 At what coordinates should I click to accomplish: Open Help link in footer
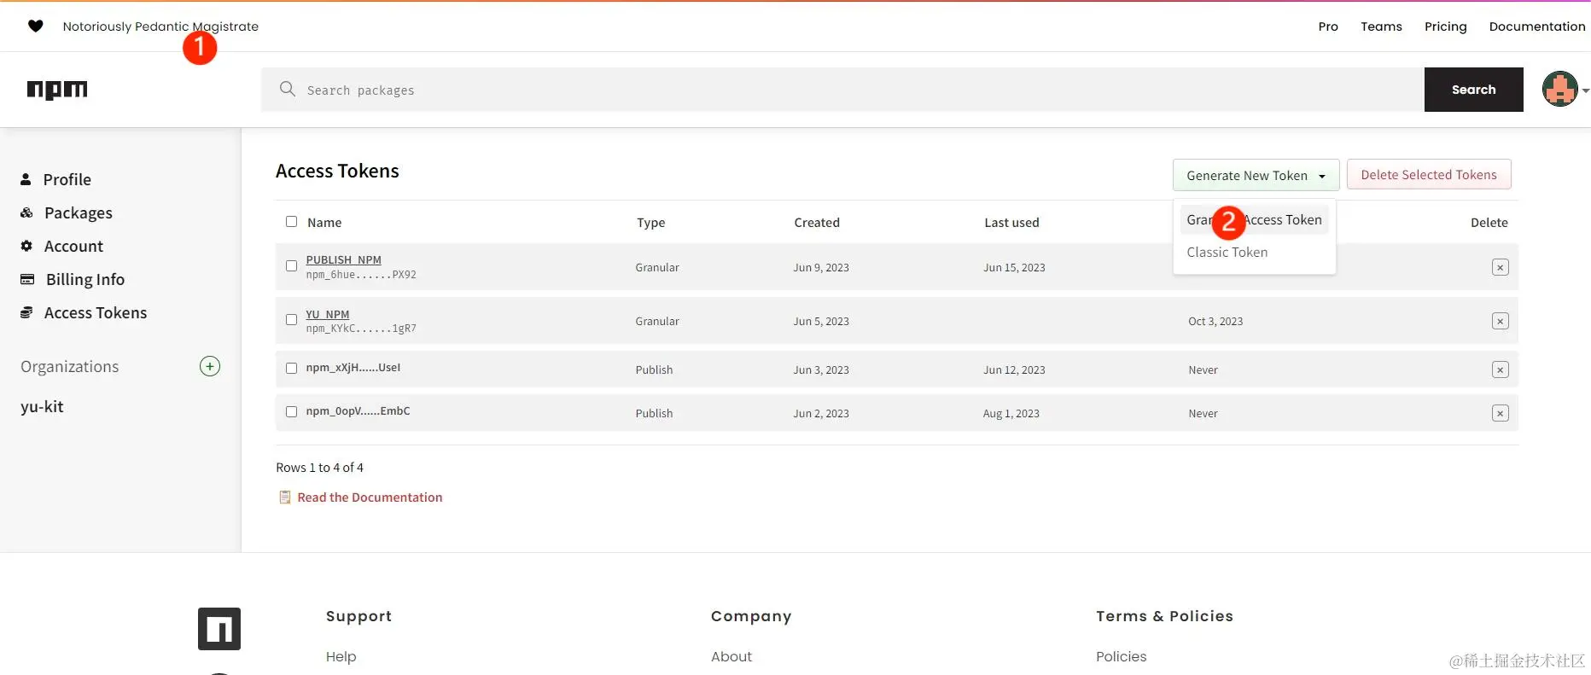[341, 656]
